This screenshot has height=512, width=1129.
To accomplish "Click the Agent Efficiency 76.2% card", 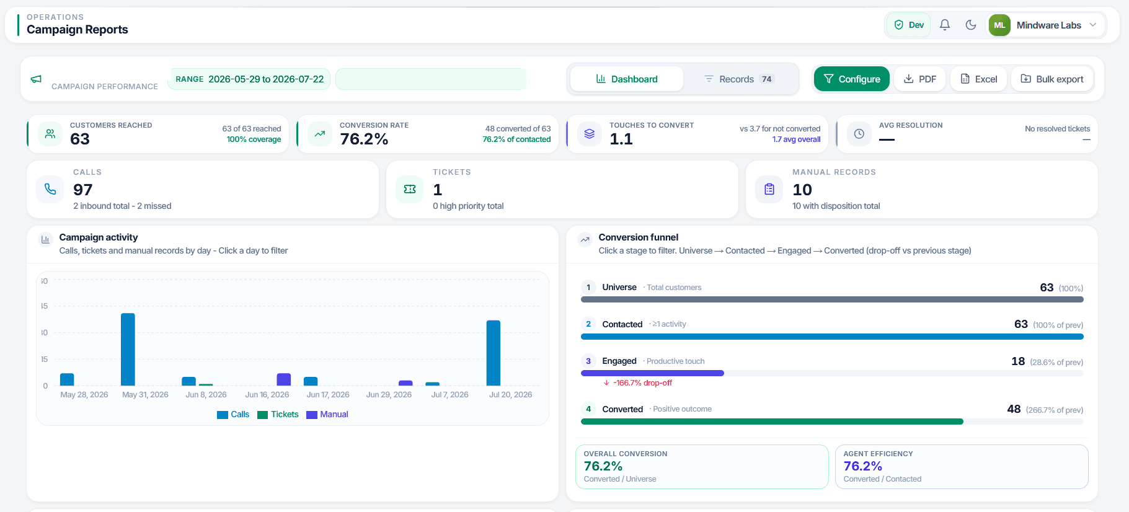I will click(x=962, y=467).
